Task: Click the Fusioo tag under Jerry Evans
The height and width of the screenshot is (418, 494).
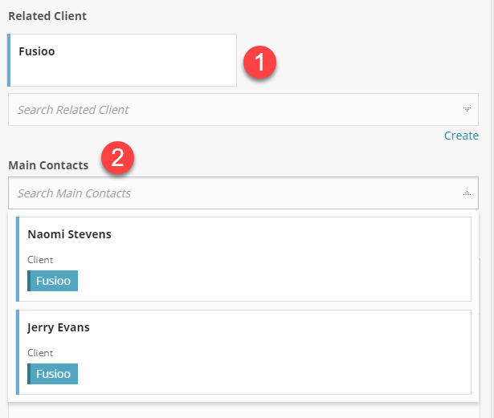Action: coord(53,374)
